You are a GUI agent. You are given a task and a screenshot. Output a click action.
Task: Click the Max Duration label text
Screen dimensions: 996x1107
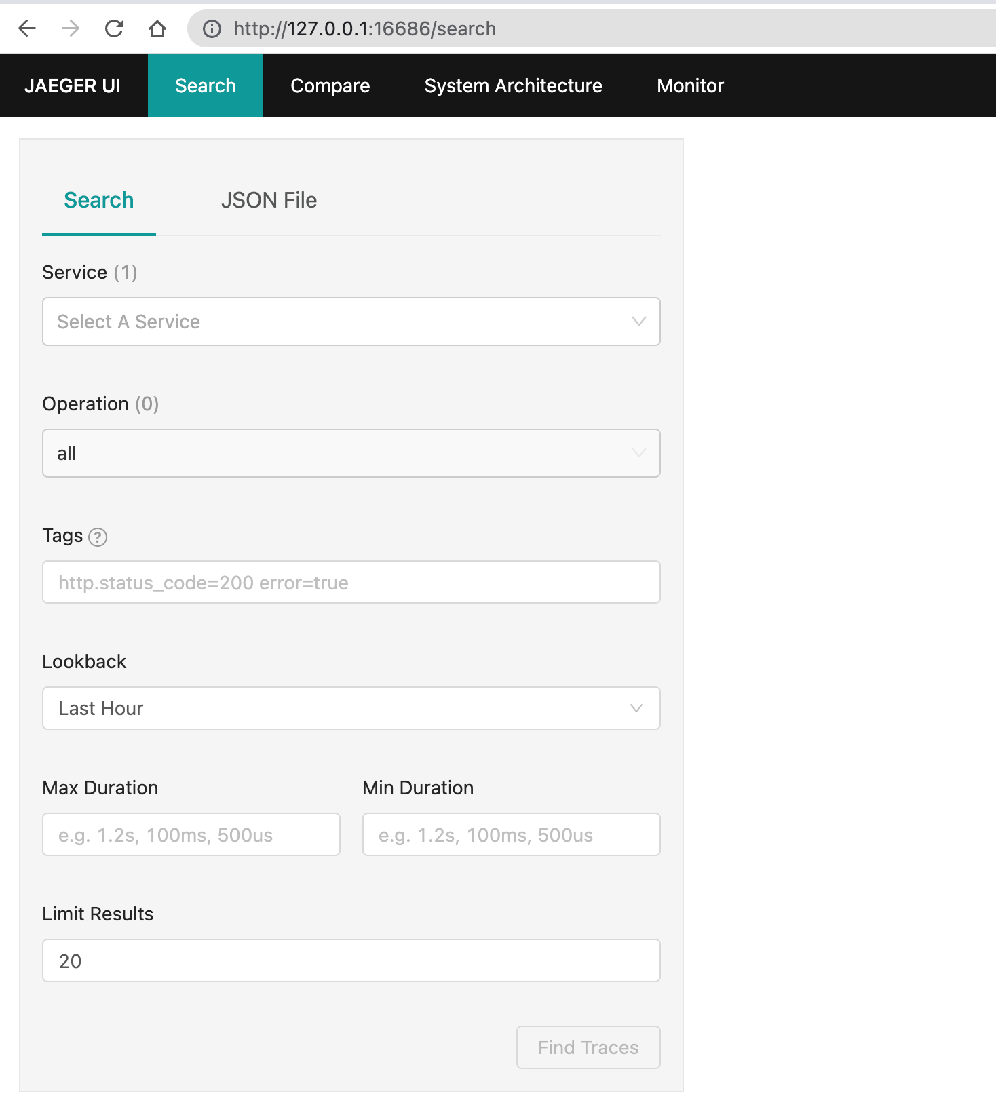point(100,788)
